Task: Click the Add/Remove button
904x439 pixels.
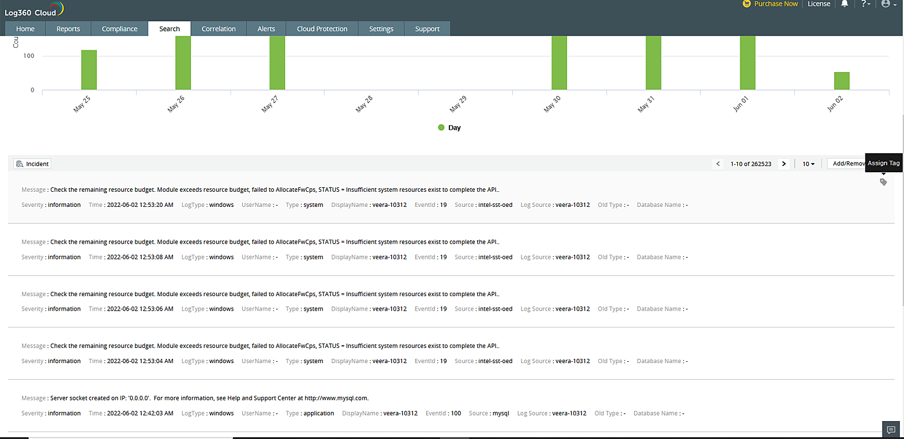Action: 847,164
